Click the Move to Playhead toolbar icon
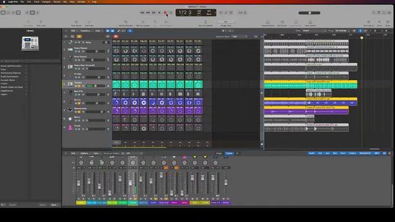 pyautogui.click(x=206, y=23)
